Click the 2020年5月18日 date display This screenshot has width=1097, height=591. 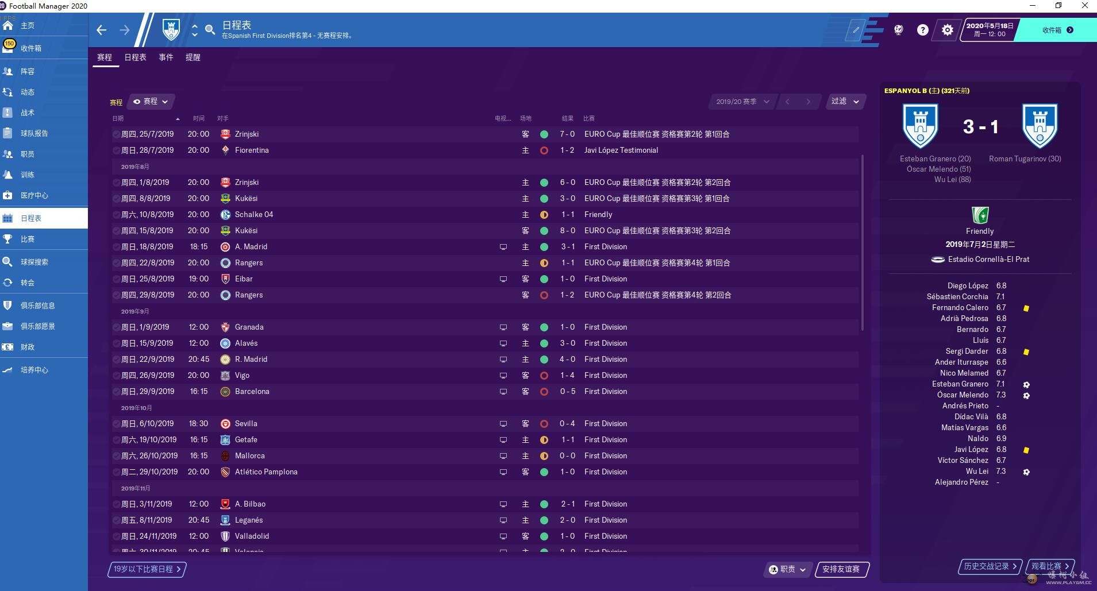990,30
